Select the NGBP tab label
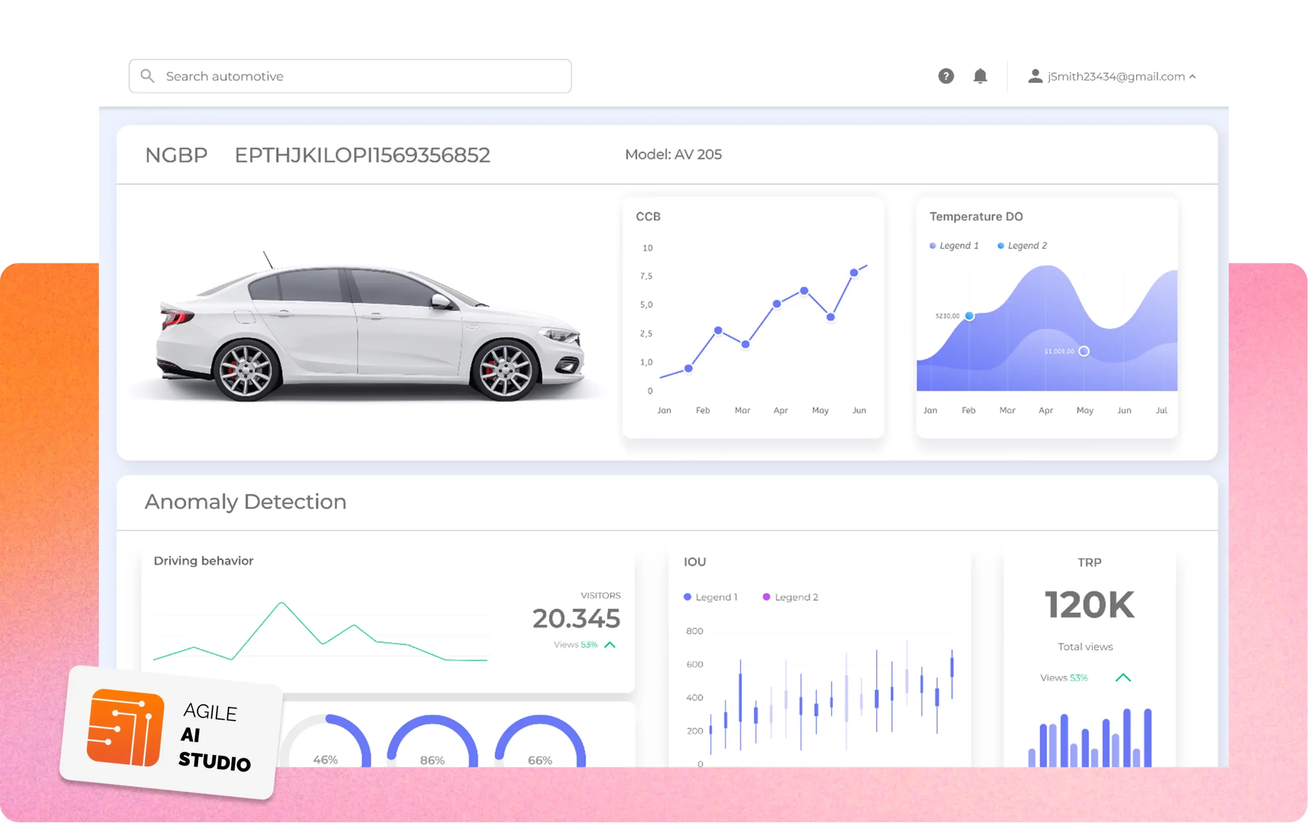 [x=175, y=155]
